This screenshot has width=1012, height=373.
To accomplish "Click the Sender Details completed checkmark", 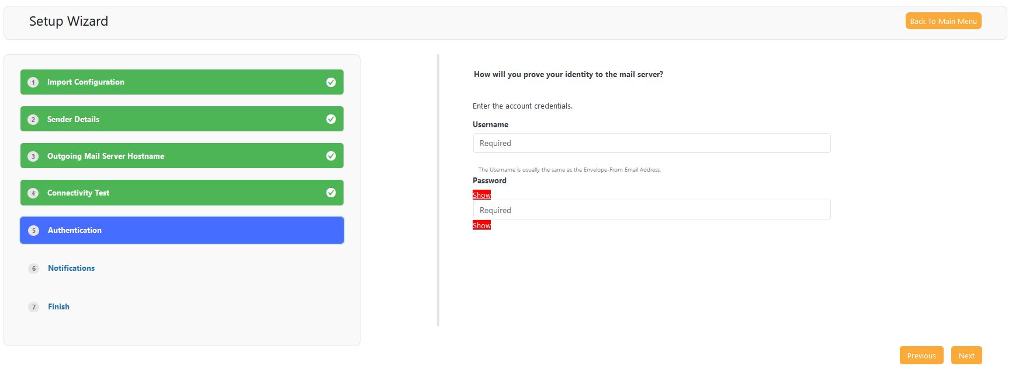I will point(331,119).
